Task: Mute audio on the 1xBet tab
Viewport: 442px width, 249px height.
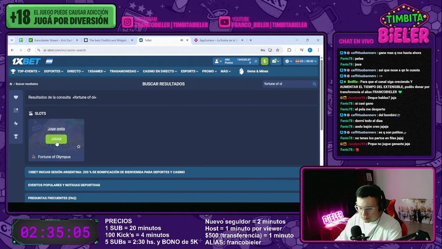Action: (x=182, y=40)
